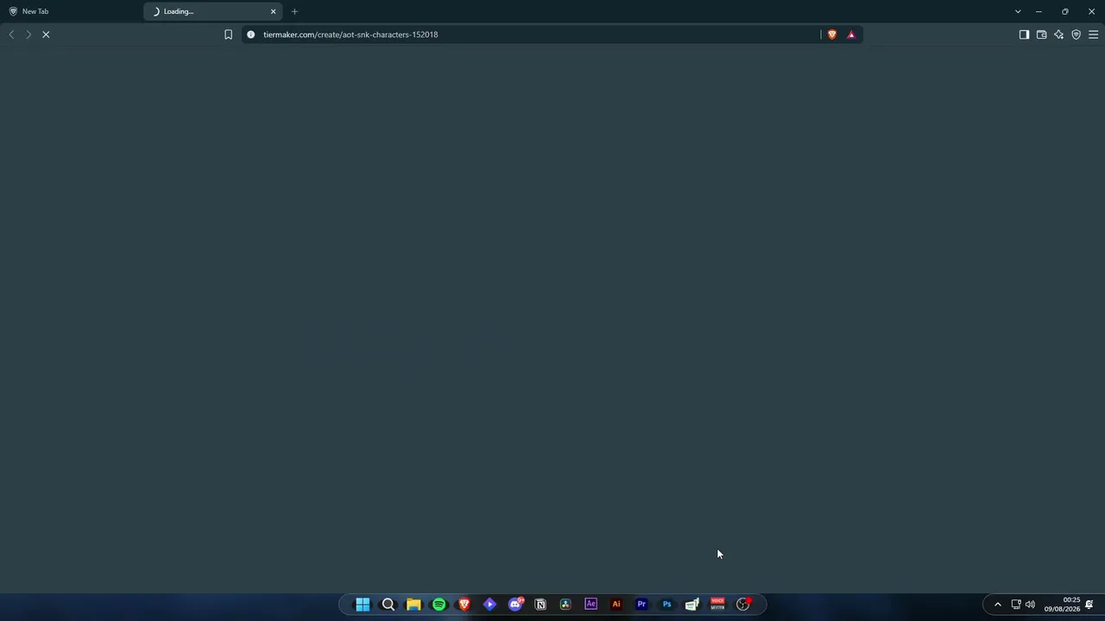The width and height of the screenshot is (1105, 621).
Task: Restore down the browser window
Action: point(1065,11)
